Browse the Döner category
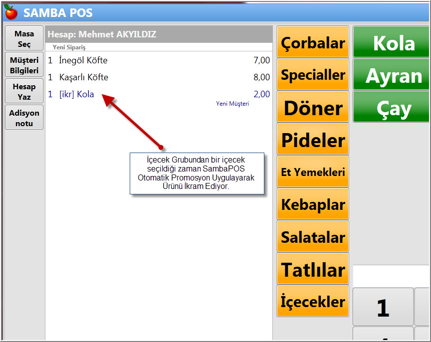The width and height of the screenshot is (431, 342). click(312, 107)
